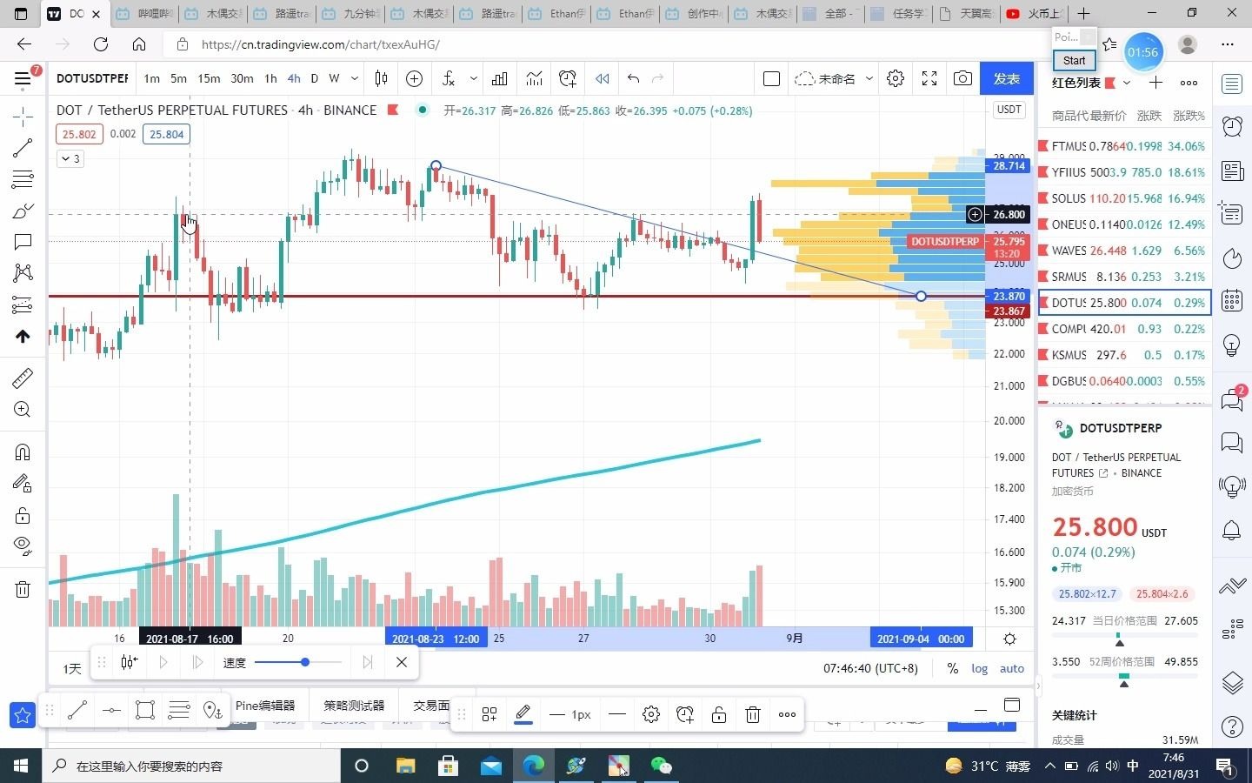Open the patterns tool in left sidebar

click(x=23, y=273)
